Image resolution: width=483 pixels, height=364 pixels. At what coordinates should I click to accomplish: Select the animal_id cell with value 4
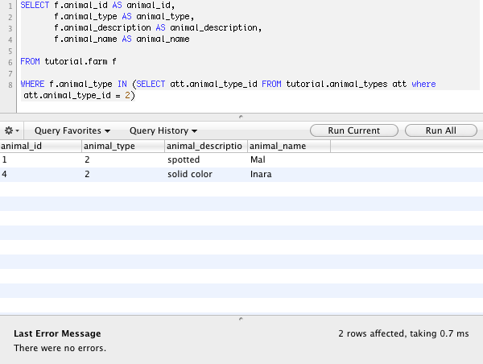click(x=41, y=174)
